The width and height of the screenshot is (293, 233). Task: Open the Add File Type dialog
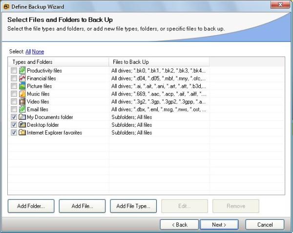(x=133, y=206)
